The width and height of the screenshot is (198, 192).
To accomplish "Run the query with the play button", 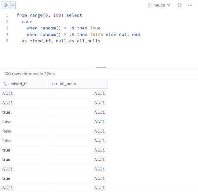I will (6, 5).
